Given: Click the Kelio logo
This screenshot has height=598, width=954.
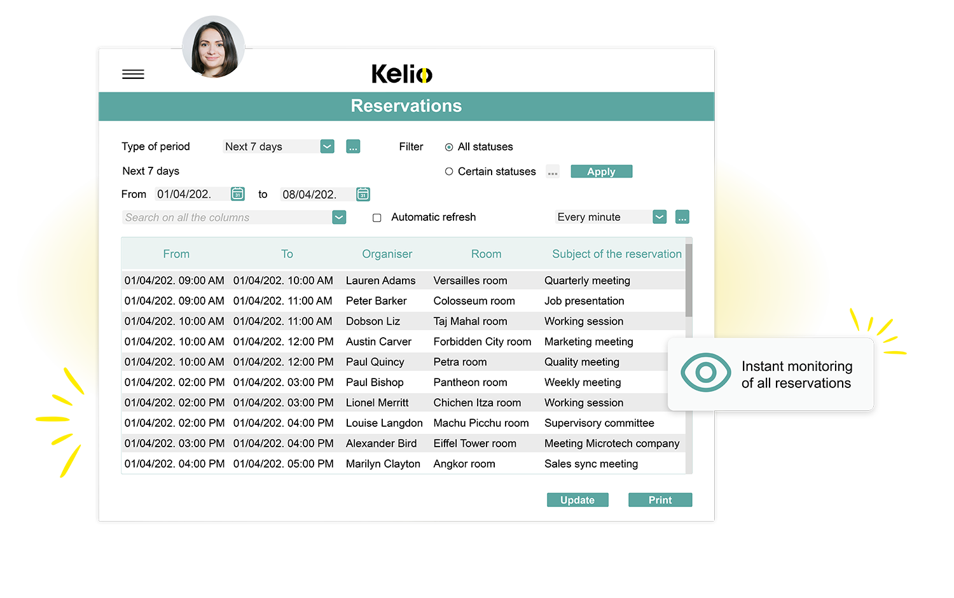Looking at the screenshot, I should coord(402,74).
